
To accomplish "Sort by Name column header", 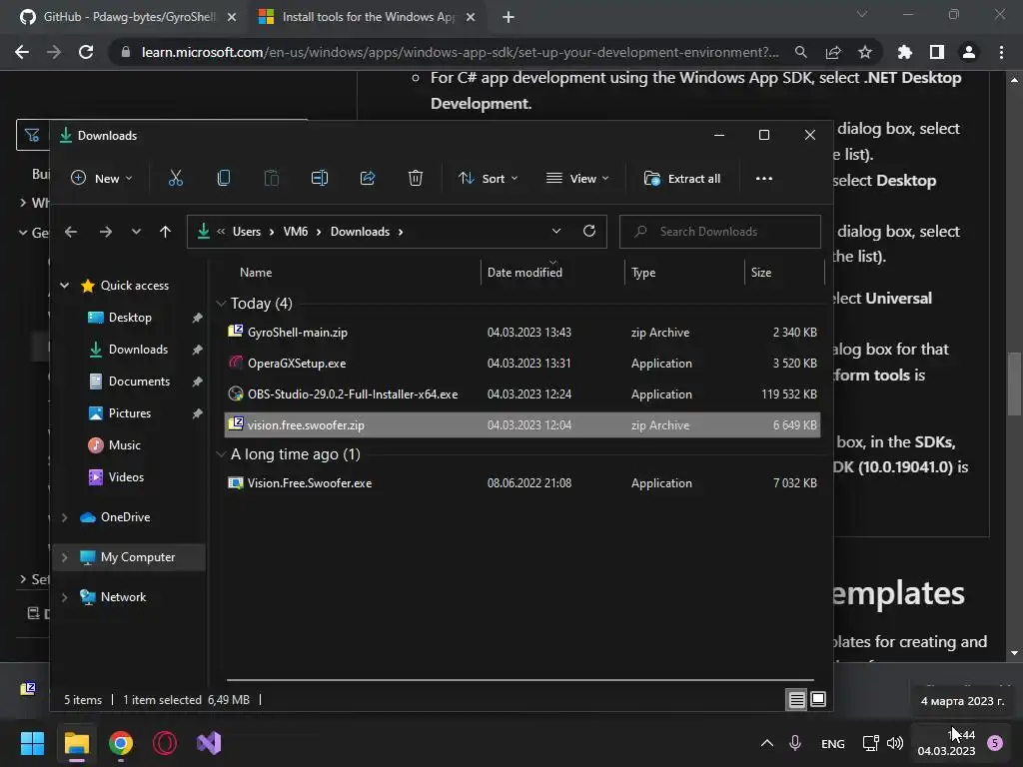I will coord(256,273).
